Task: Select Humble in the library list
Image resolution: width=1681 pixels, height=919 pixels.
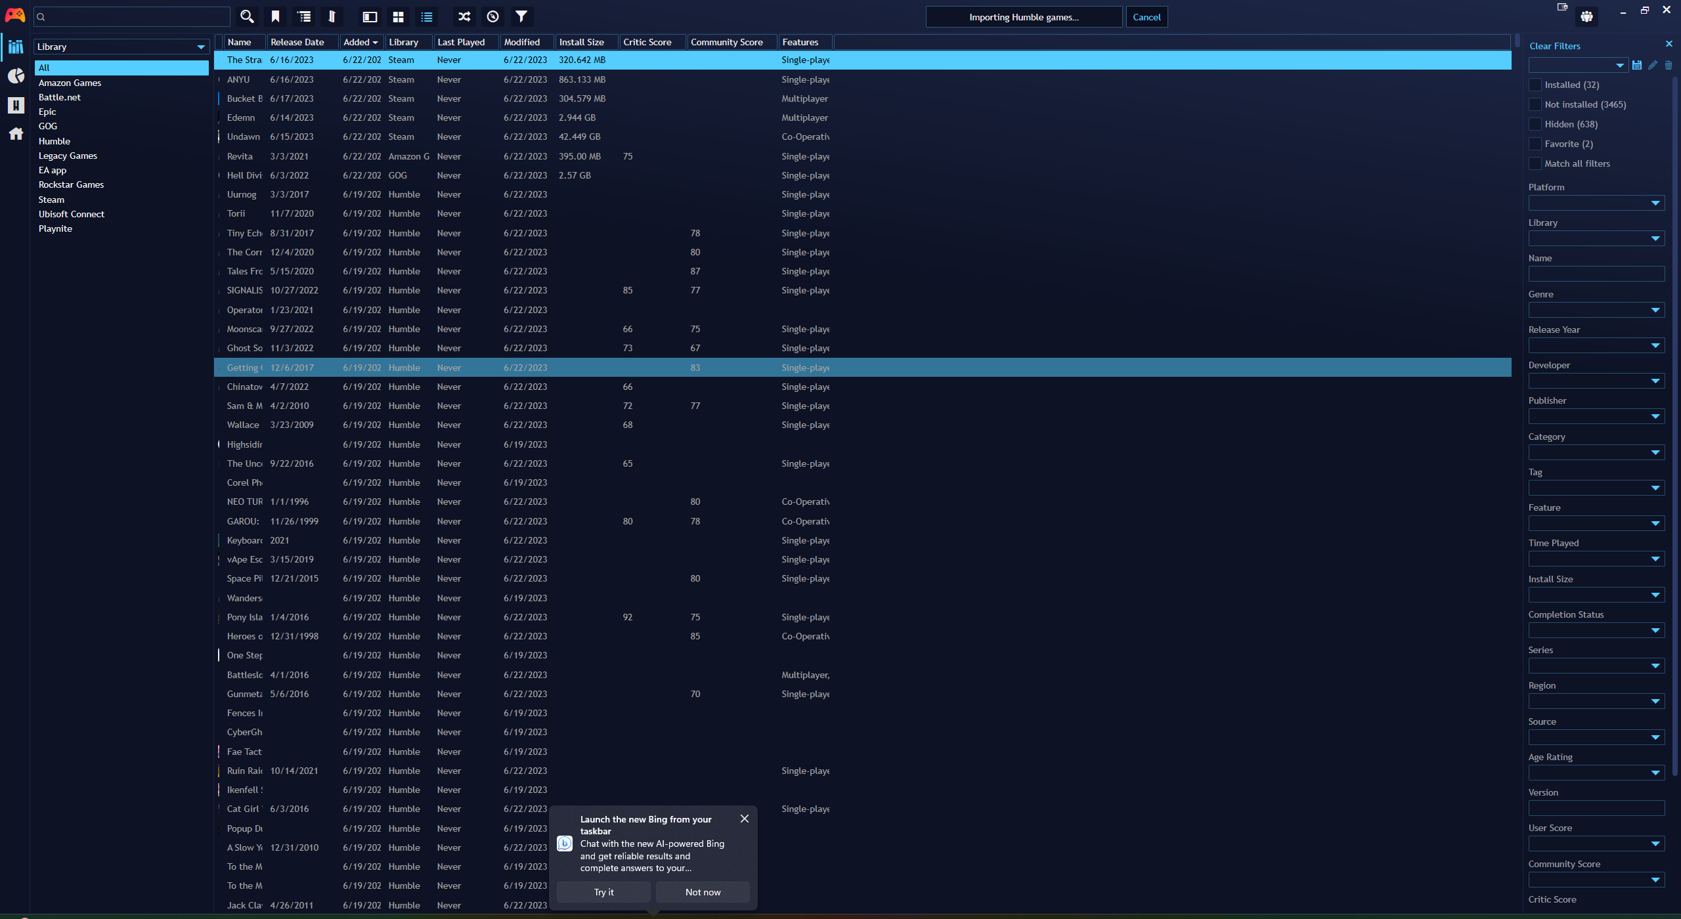Action: (x=54, y=141)
